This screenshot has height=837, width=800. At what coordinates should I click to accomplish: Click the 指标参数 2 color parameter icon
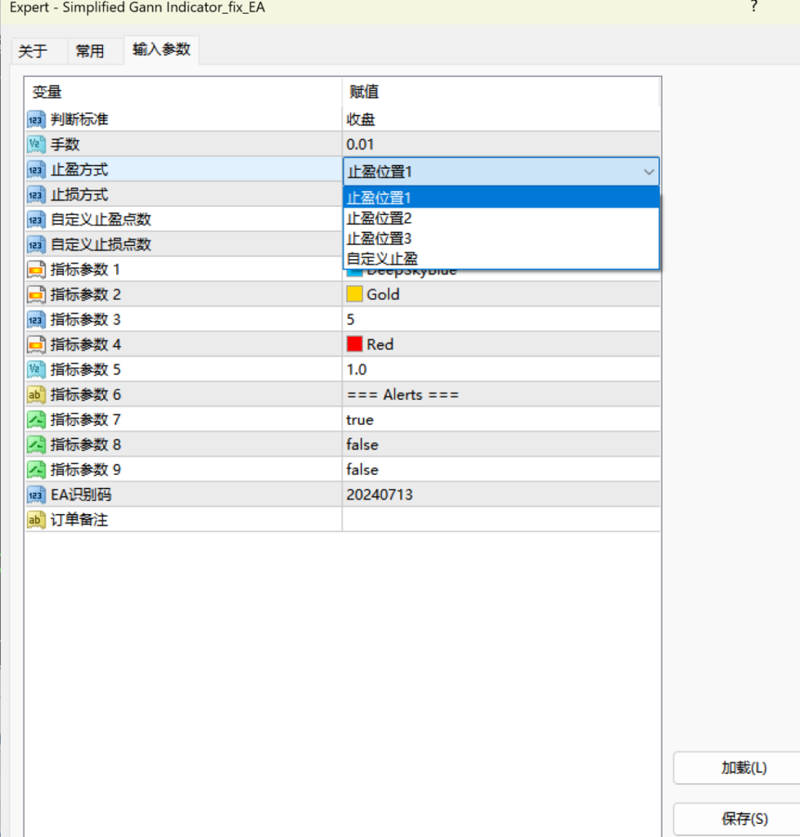(33, 294)
